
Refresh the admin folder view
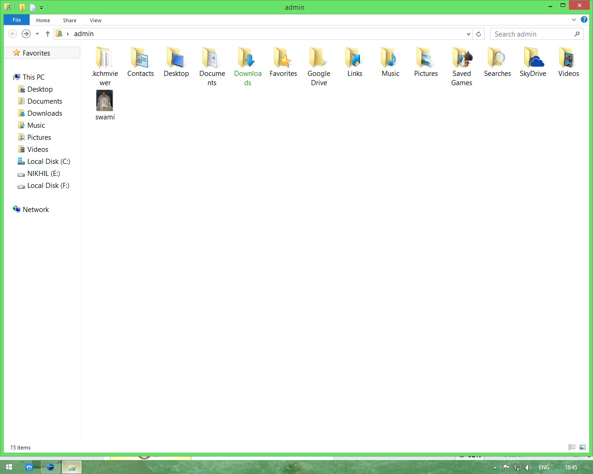point(479,34)
